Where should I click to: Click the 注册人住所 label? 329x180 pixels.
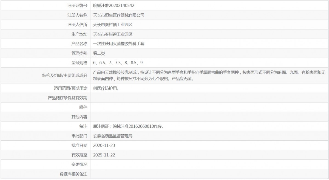tap(77, 25)
